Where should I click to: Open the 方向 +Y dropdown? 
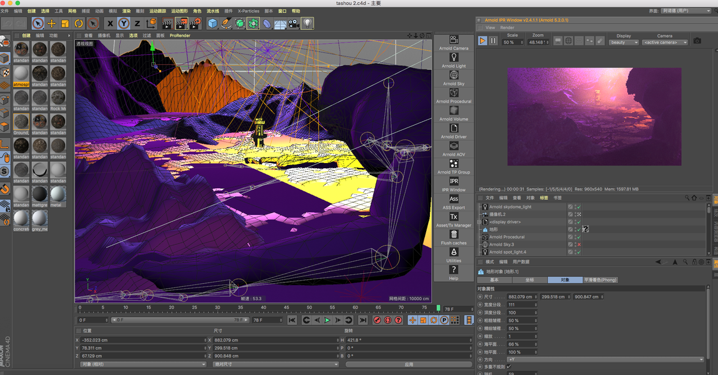click(605, 359)
